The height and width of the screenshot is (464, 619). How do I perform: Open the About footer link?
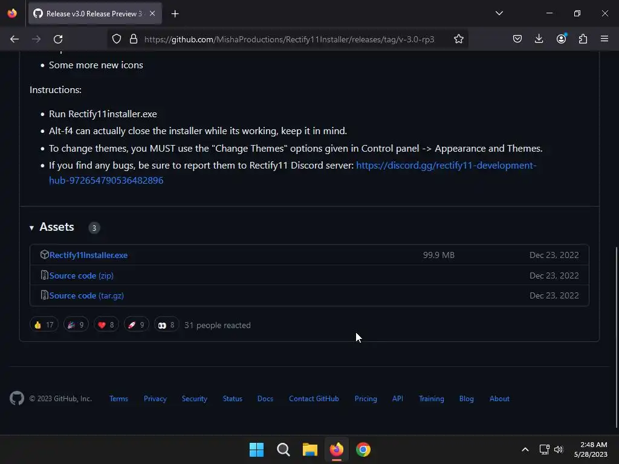pyautogui.click(x=499, y=399)
